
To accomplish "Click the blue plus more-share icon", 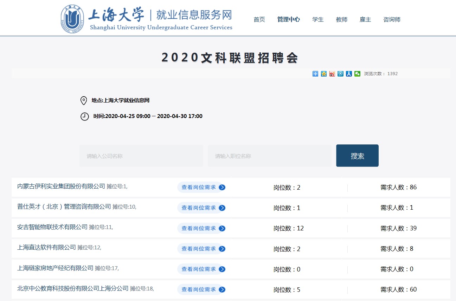I will (x=315, y=74).
